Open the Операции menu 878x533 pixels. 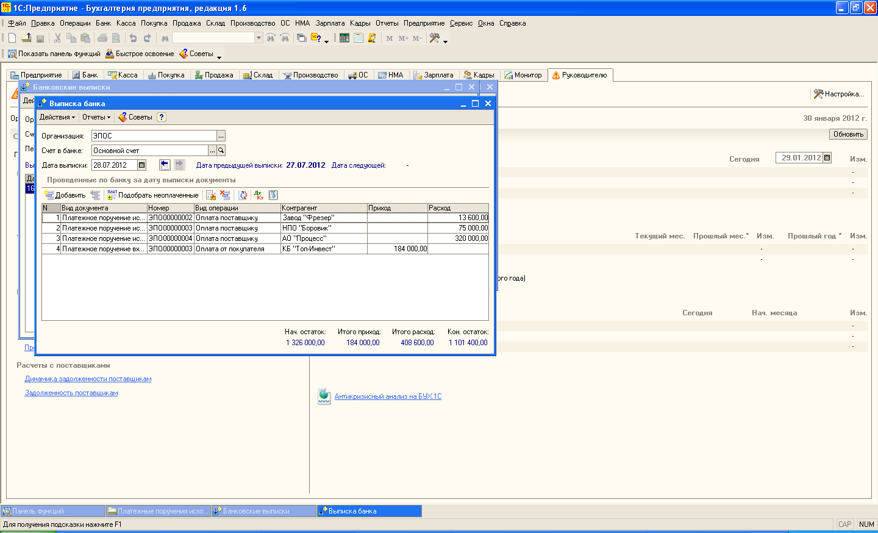[x=75, y=23]
